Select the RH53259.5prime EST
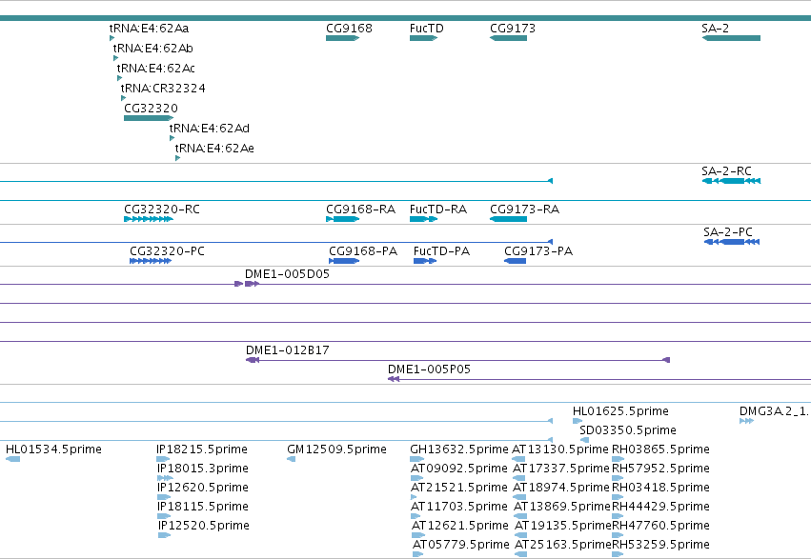This screenshot has height=559, width=811. click(x=618, y=554)
